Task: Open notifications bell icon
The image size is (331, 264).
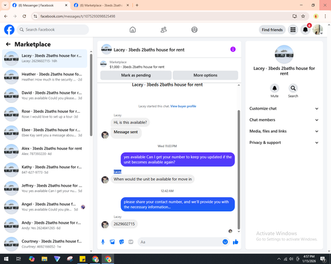Action: click(x=305, y=30)
